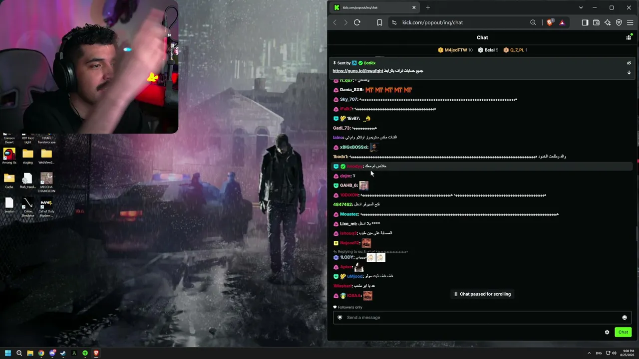The width and height of the screenshot is (639, 359).
Task: Click username Lixe_mt in chat
Action: click(348, 224)
